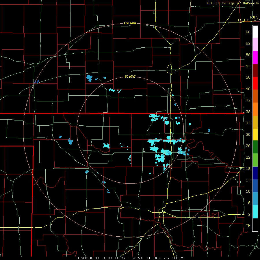Screen dimensions: 260x260
Task: Click the "2" legend value
Action: click(x=249, y=214)
